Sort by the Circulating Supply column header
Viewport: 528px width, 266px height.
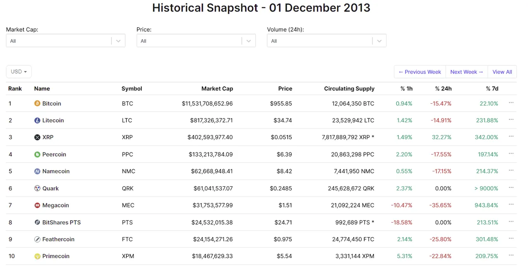coord(349,89)
